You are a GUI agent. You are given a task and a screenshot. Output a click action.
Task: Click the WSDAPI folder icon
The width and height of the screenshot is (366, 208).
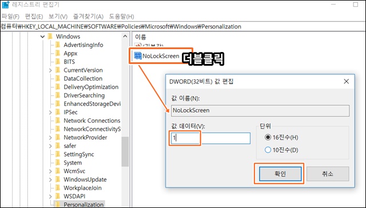57,196
